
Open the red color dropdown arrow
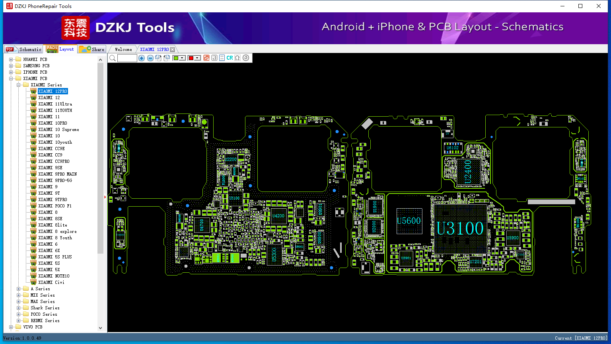197,58
